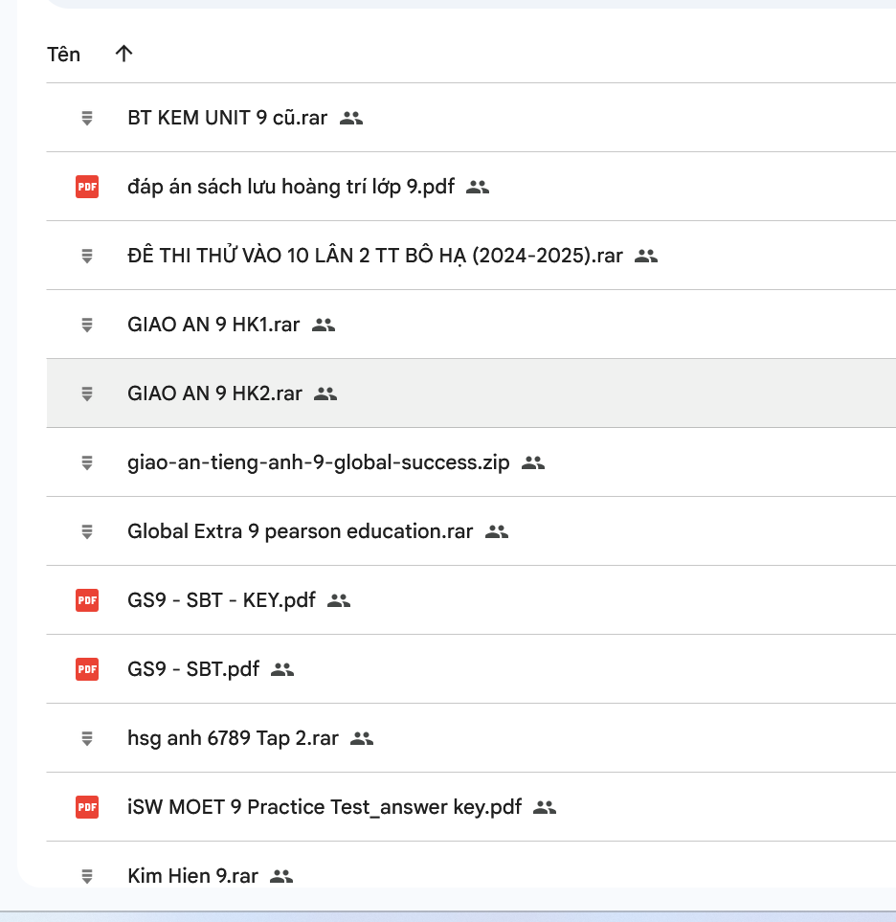Click the shared people icon beside GIAO AN 9 HK2.rar
The image size is (896, 922).
coord(326,394)
